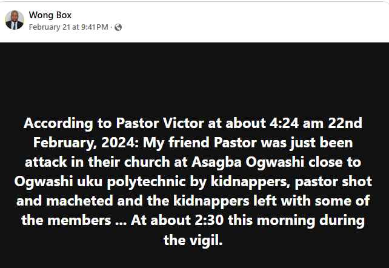Click the text line starting 'and macheted'

pyautogui.click(x=193, y=201)
